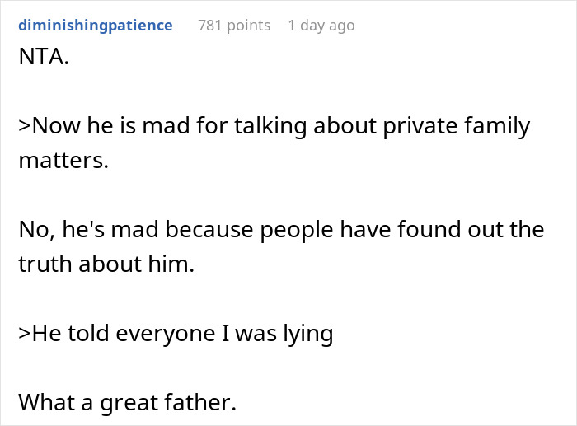Click the 781 points score
This screenshot has height=426, width=577.
pyautogui.click(x=234, y=26)
